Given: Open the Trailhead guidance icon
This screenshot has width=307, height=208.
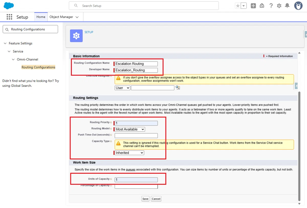Looking at the screenshot, I should [262, 6].
